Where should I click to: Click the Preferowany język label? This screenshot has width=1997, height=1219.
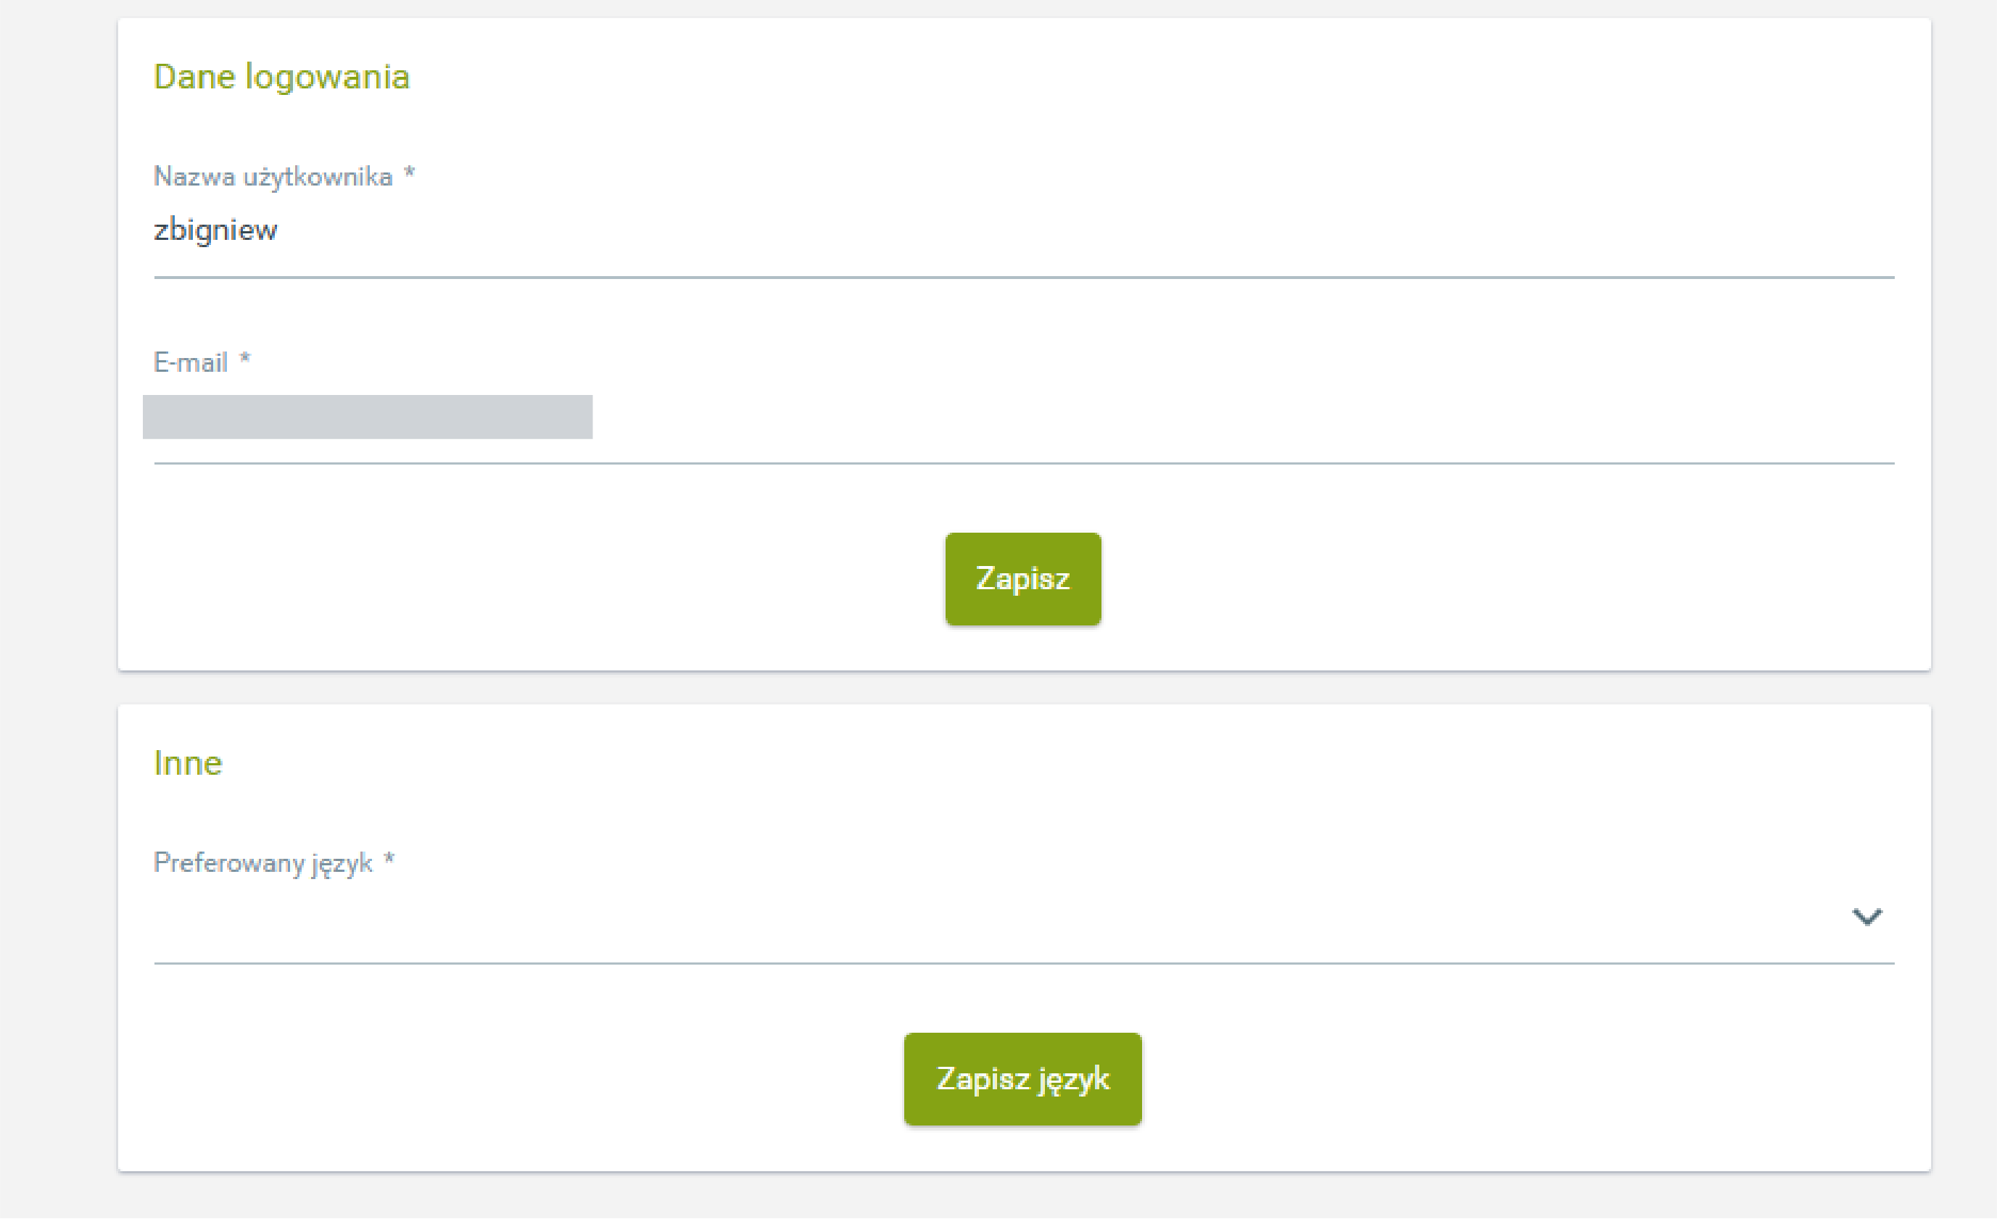pos(262,862)
